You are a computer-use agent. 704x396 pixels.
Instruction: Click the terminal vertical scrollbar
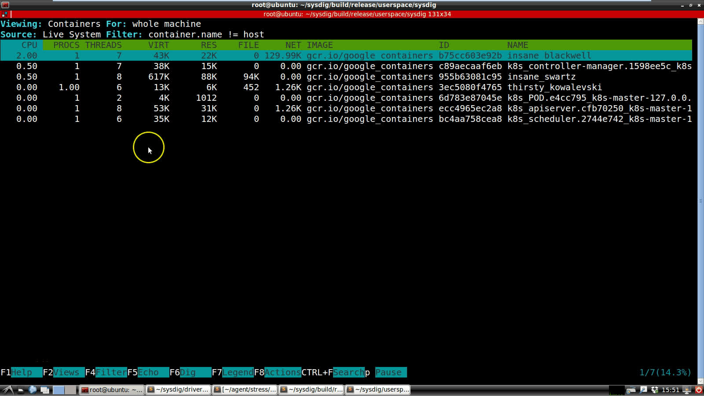700,201
